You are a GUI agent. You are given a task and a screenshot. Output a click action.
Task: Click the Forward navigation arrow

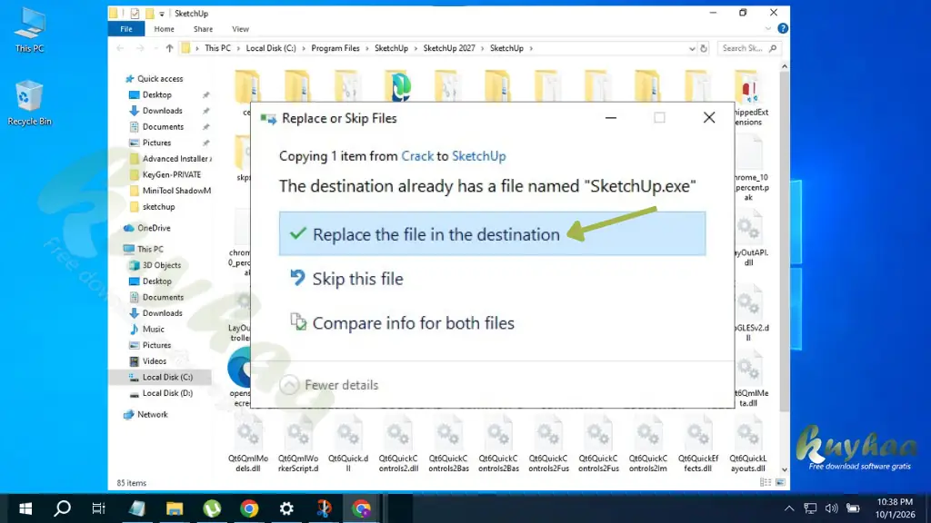pyautogui.click(x=140, y=48)
